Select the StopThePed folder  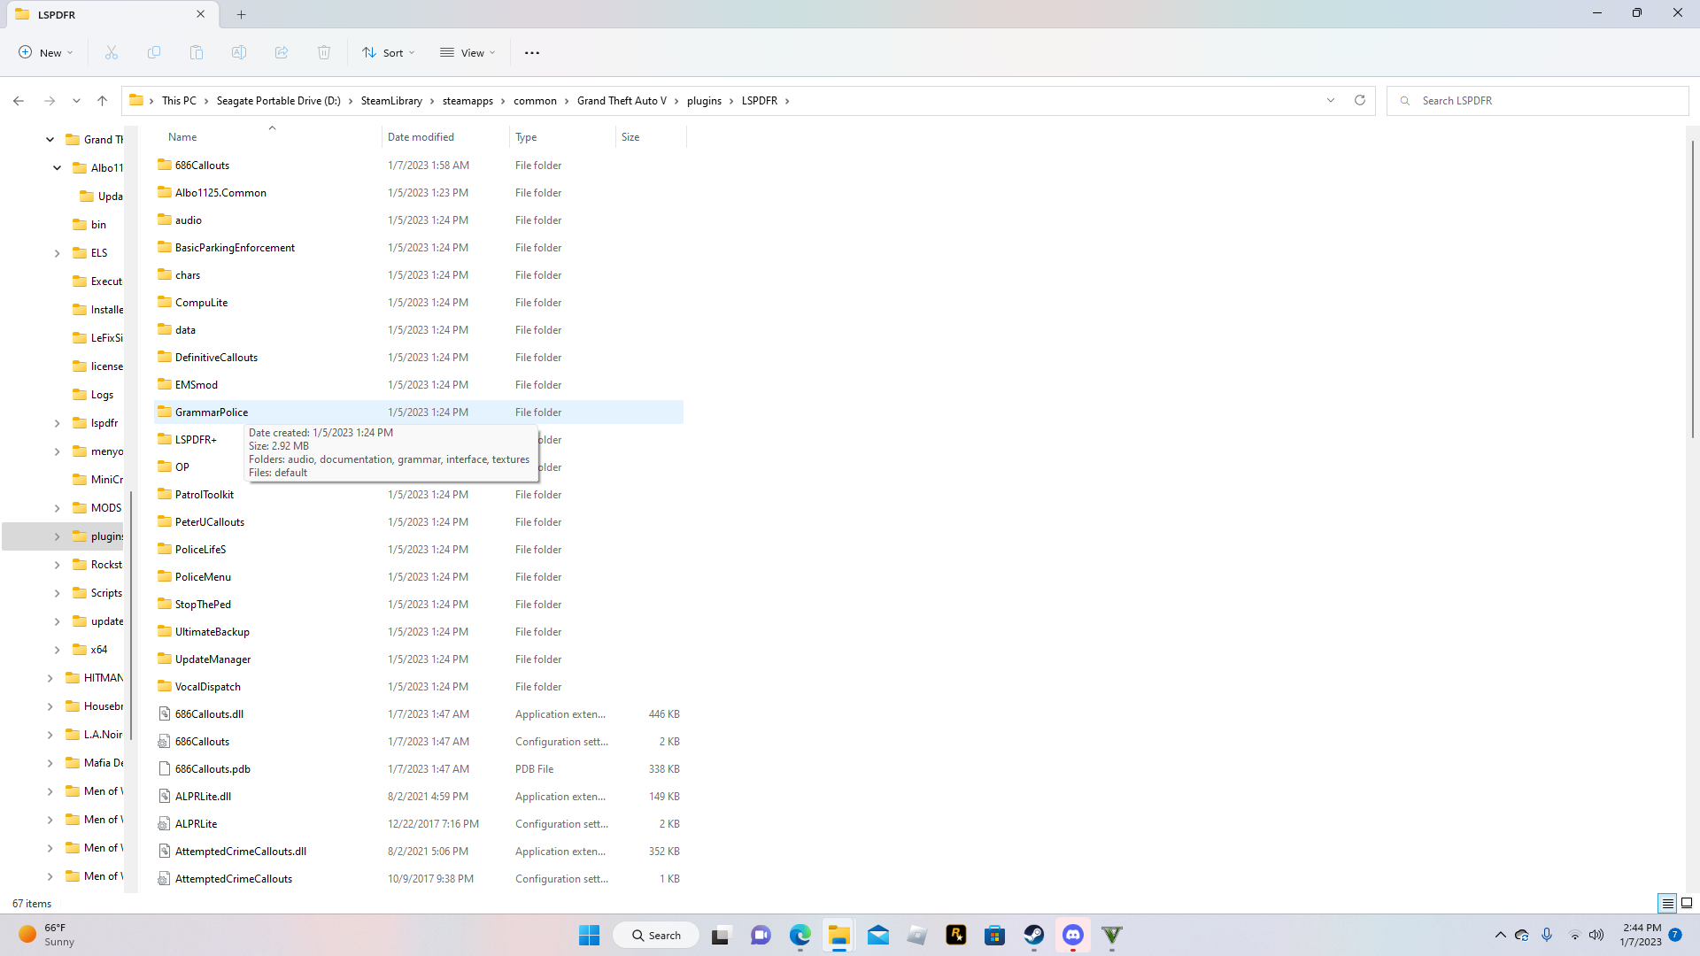[x=203, y=605]
